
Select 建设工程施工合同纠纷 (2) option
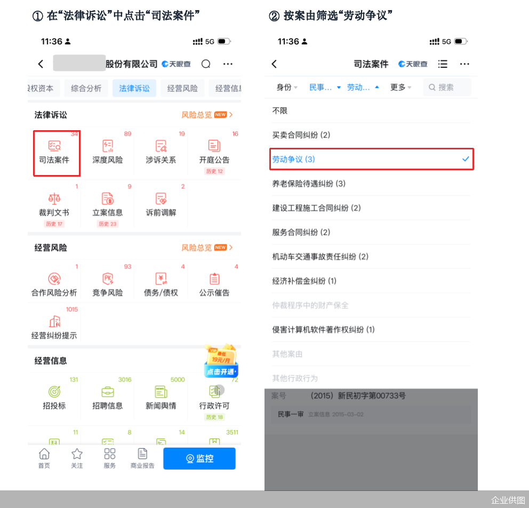[371, 208]
